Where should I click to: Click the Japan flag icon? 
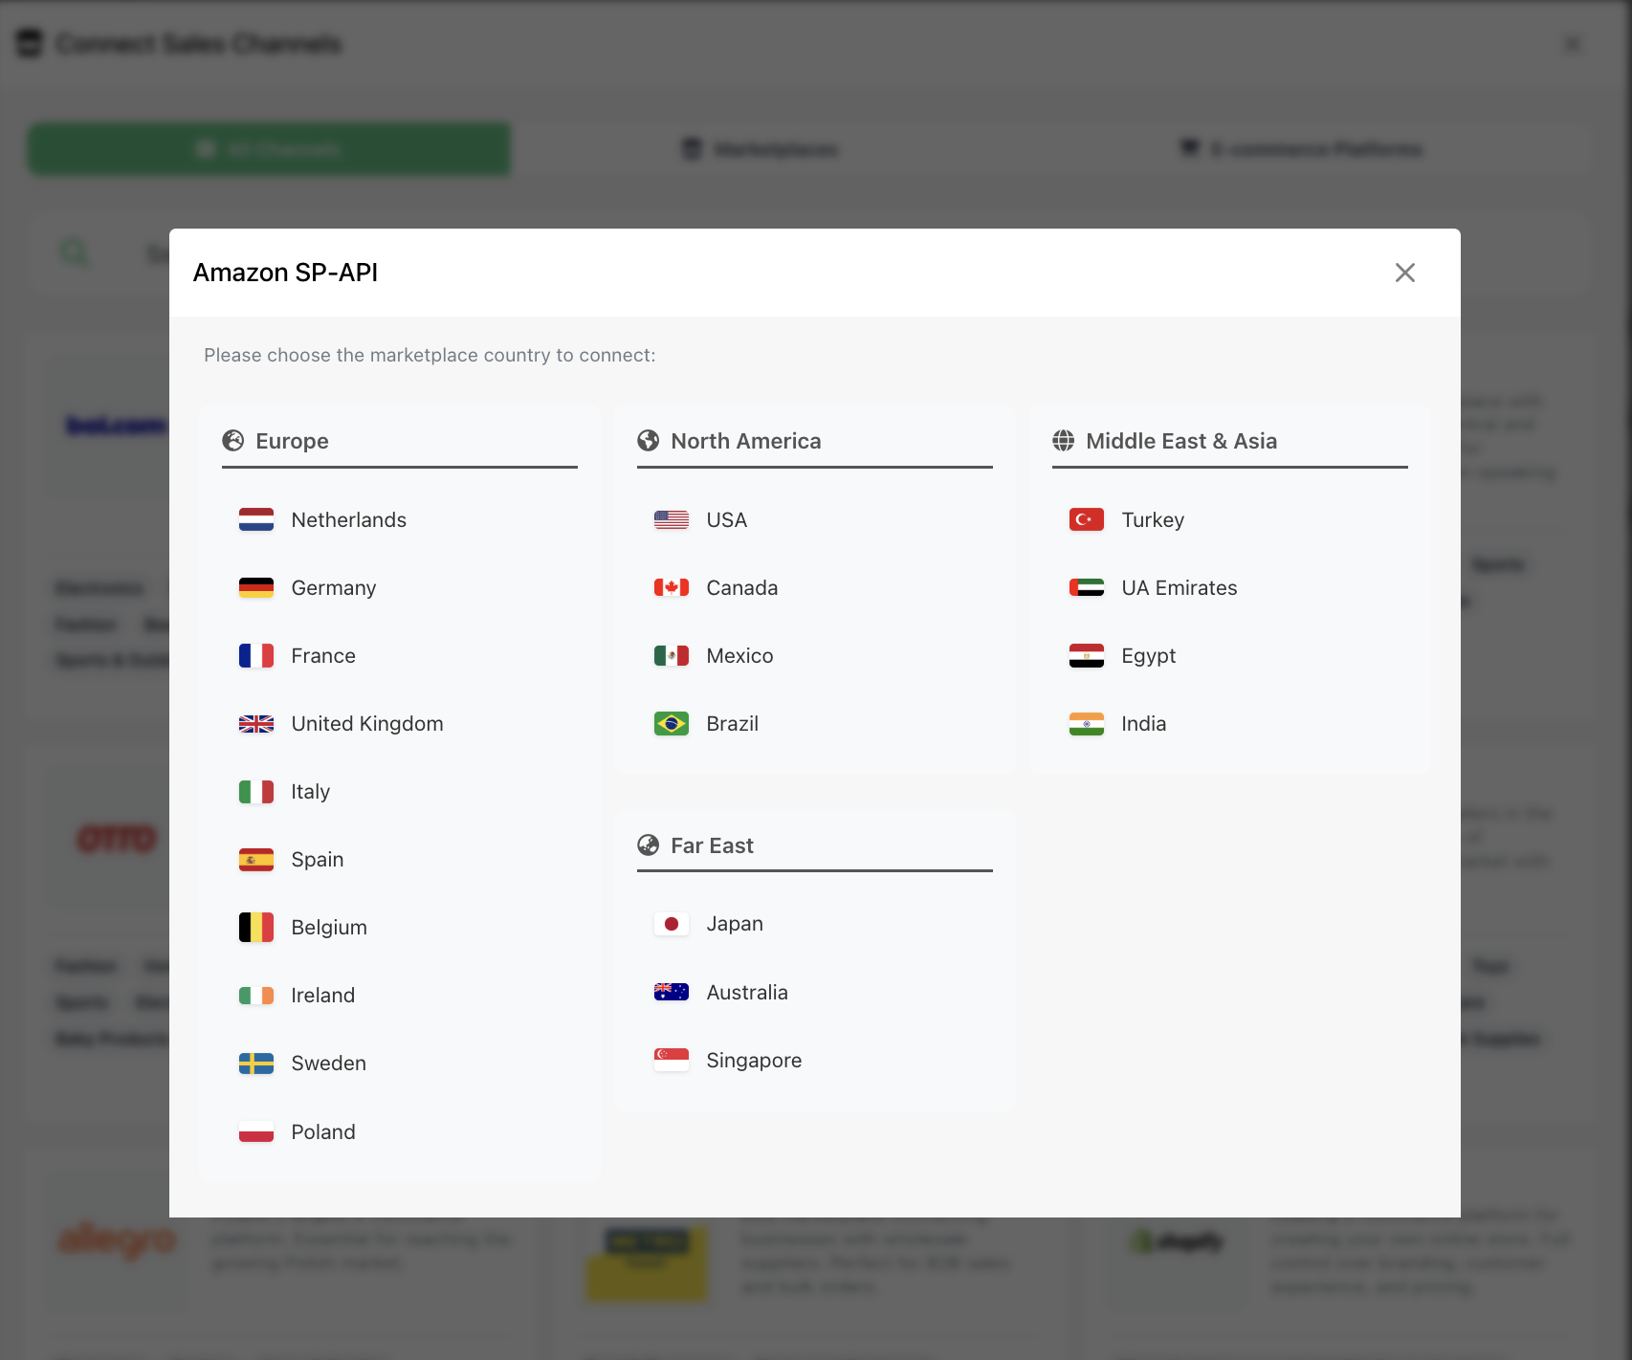(671, 924)
